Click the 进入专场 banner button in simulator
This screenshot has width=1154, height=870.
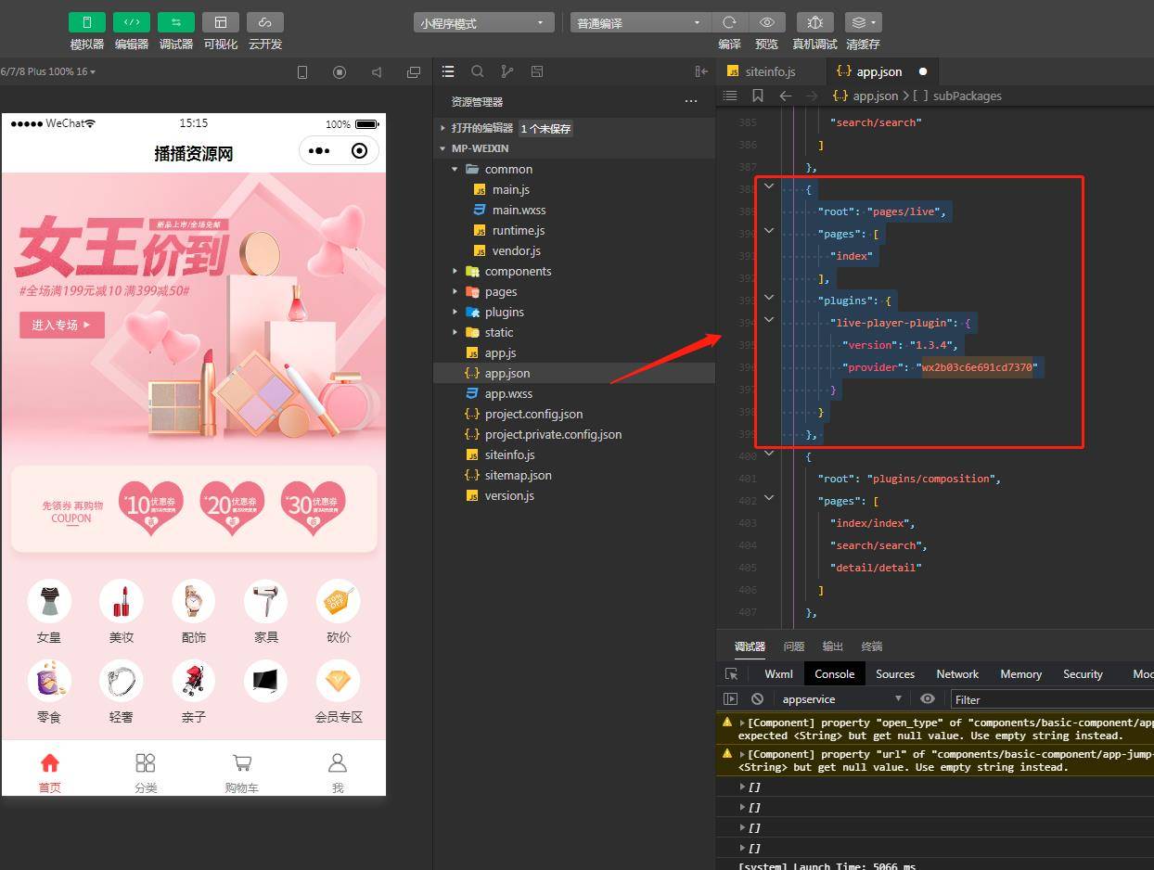point(61,325)
